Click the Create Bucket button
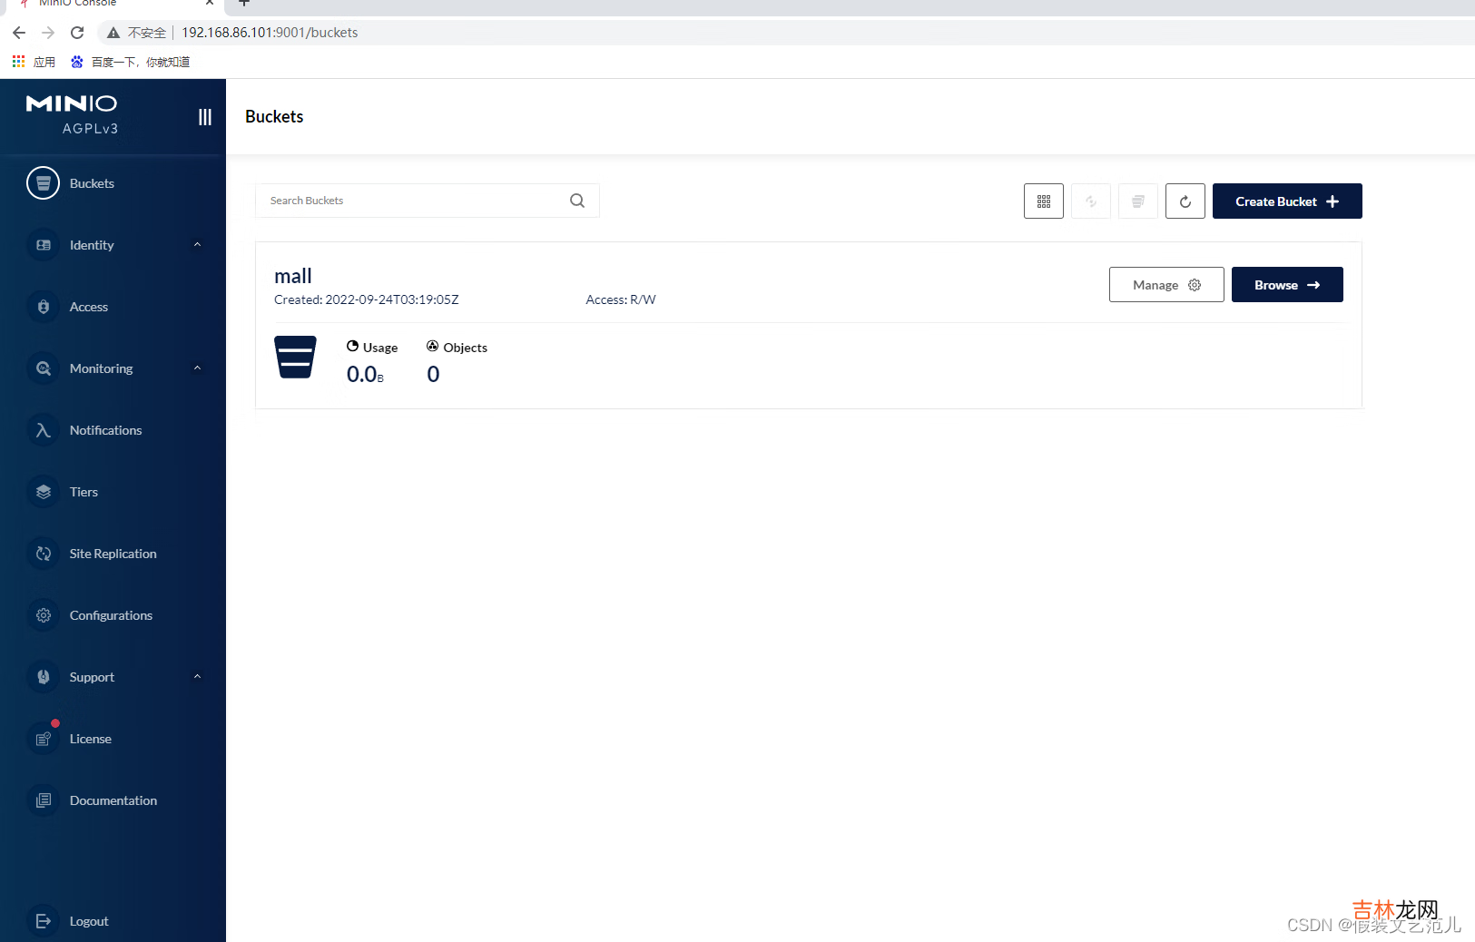The height and width of the screenshot is (942, 1475). [x=1286, y=201]
